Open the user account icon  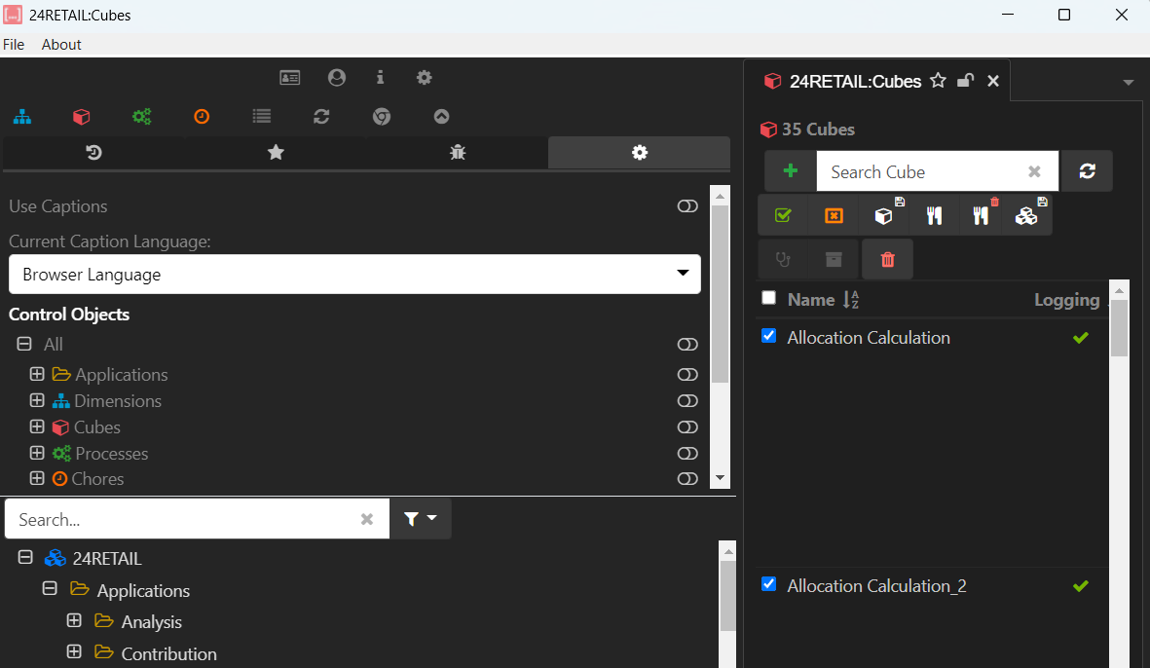[x=337, y=78]
